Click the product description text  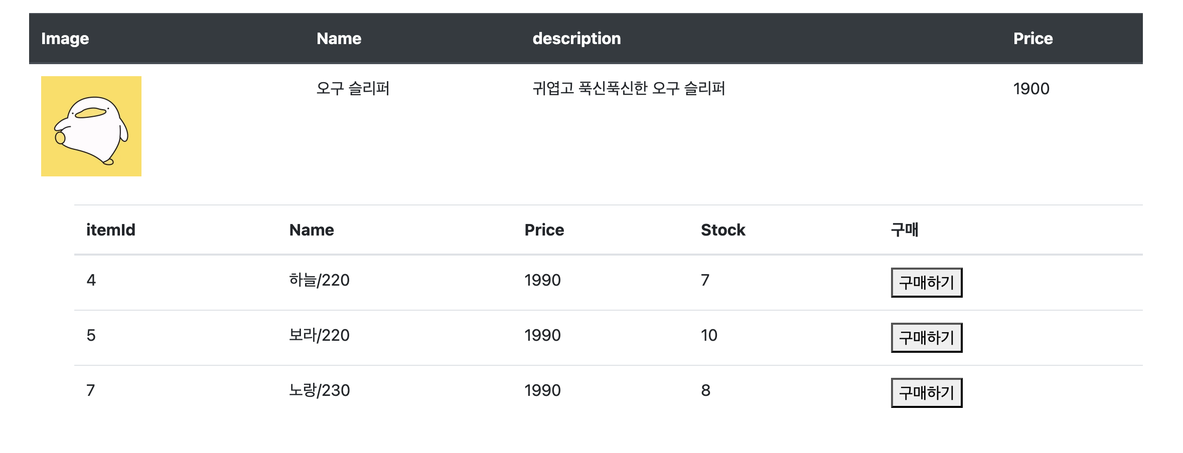pos(629,89)
